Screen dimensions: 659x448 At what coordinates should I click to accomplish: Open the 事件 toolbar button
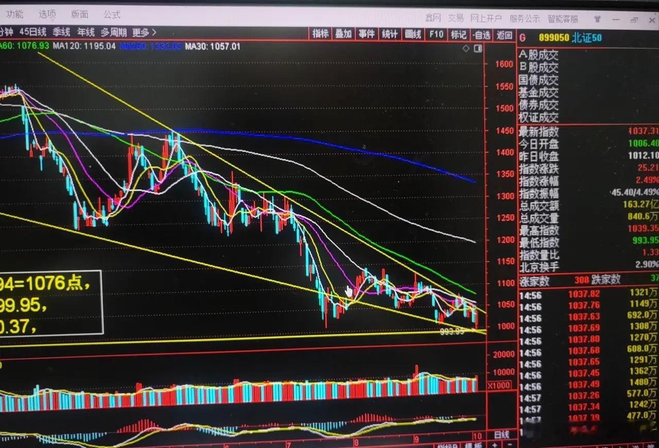[x=367, y=34]
